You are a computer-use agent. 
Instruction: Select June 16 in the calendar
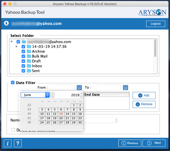click(x=80, y=114)
